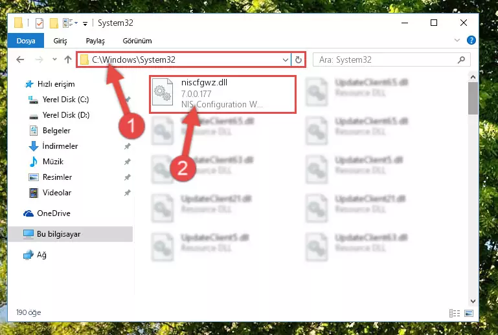Open the Dosya menu tab

(x=26, y=41)
